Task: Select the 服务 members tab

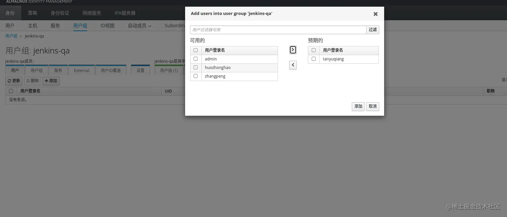Action: pyautogui.click(x=58, y=70)
